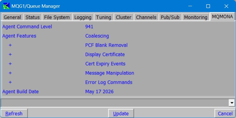
Task: Show the Cluster tab
Action: click(124, 17)
